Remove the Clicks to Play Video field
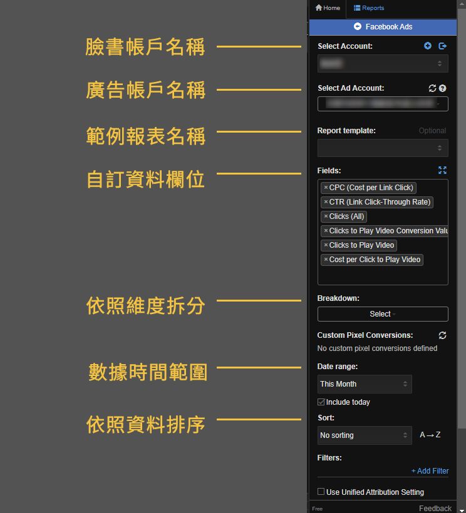Image resolution: width=466 pixels, height=513 pixels. pos(326,245)
